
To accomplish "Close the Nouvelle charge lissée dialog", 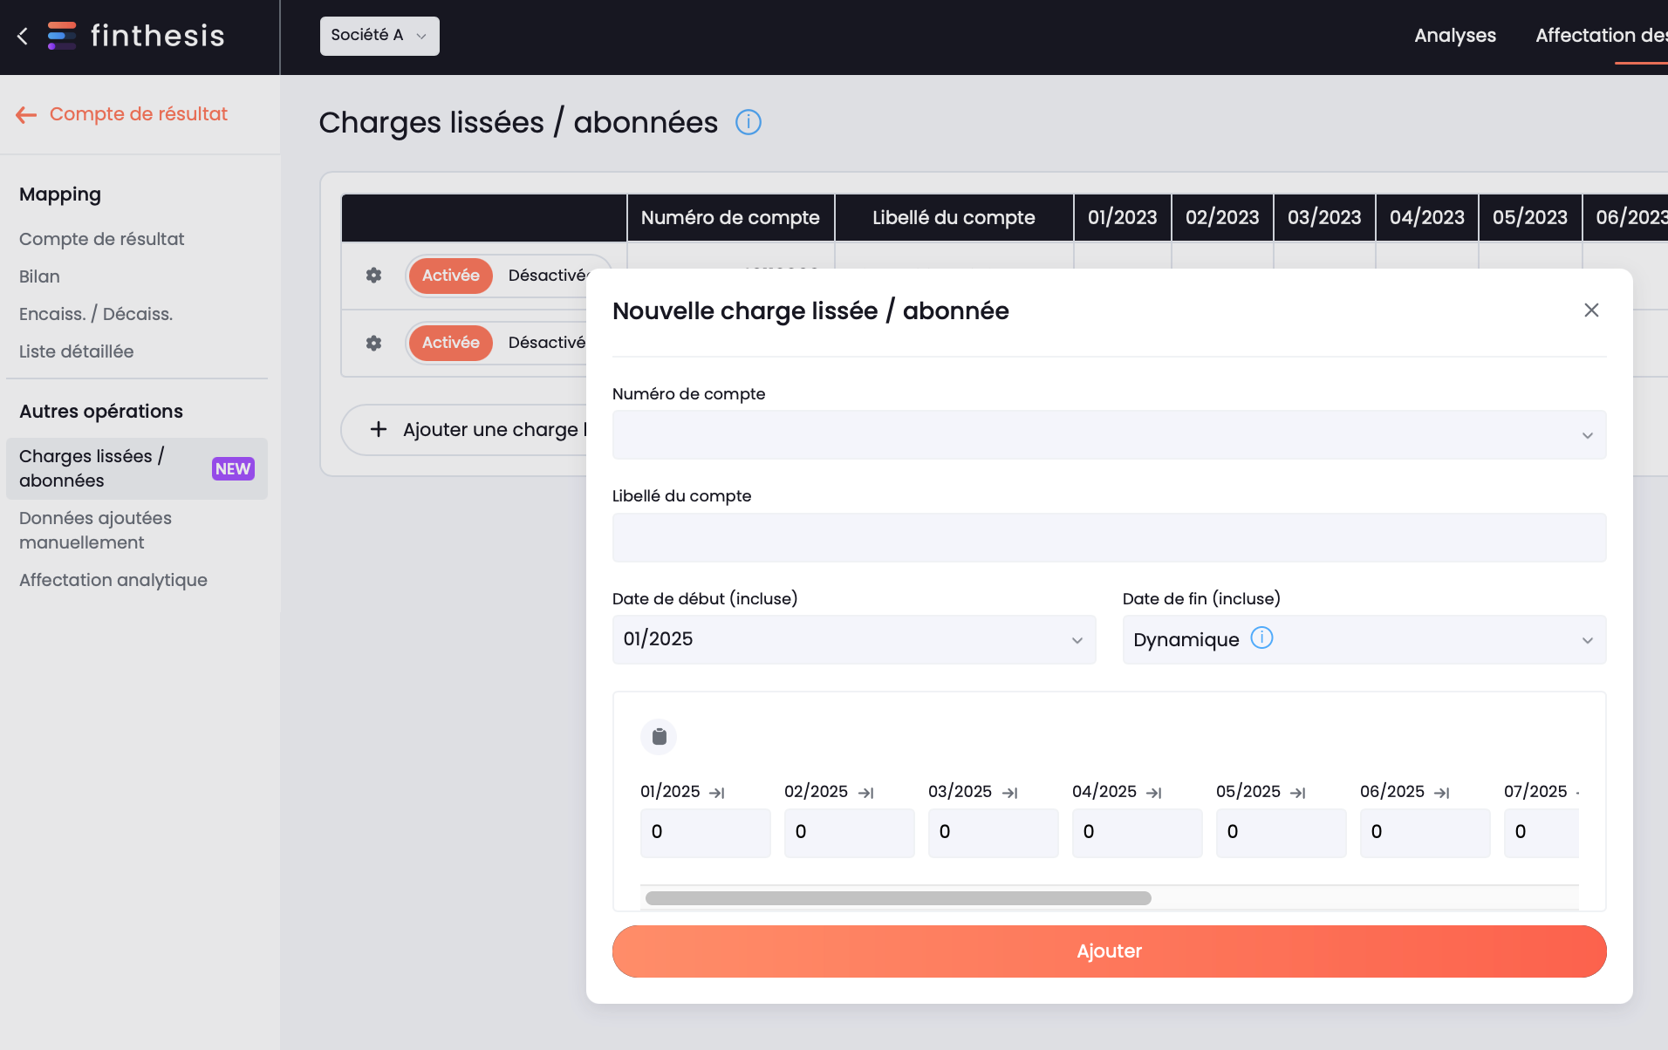I will tap(1591, 310).
